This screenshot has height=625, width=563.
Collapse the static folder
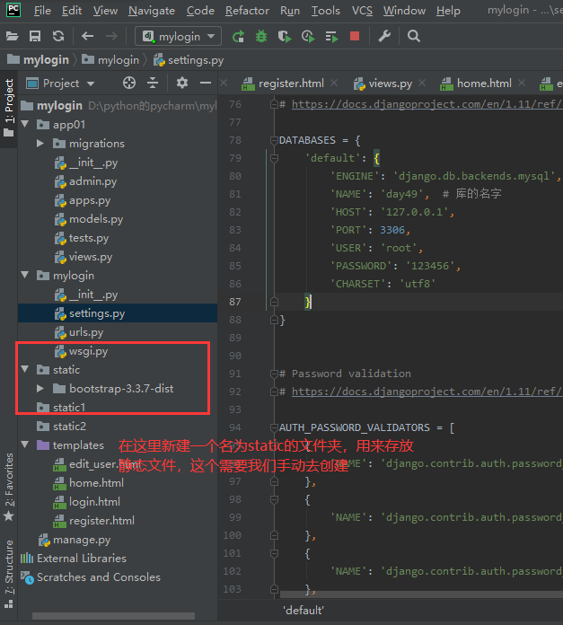pyautogui.click(x=25, y=369)
